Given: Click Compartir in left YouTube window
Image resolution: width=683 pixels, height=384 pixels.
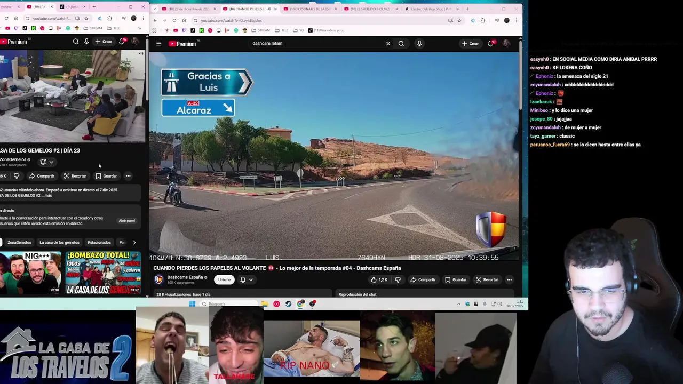Looking at the screenshot, I should tap(42, 176).
